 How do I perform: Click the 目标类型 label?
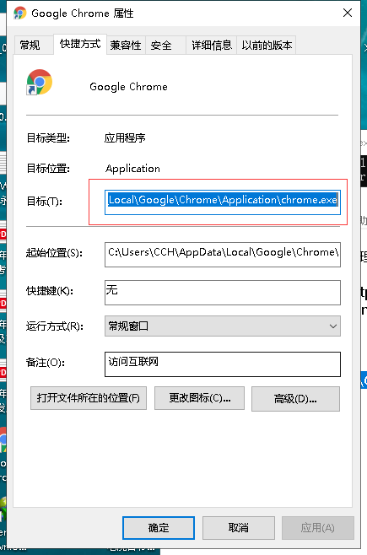point(48,137)
